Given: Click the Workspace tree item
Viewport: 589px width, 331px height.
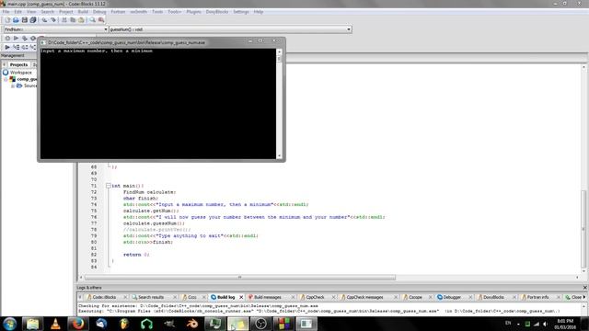Looking at the screenshot, I should coord(21,73).
